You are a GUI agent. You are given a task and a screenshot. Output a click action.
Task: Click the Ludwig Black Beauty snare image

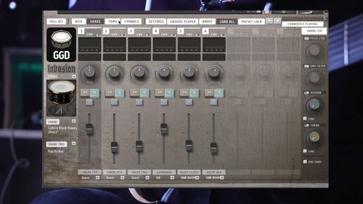coord(61,98)
